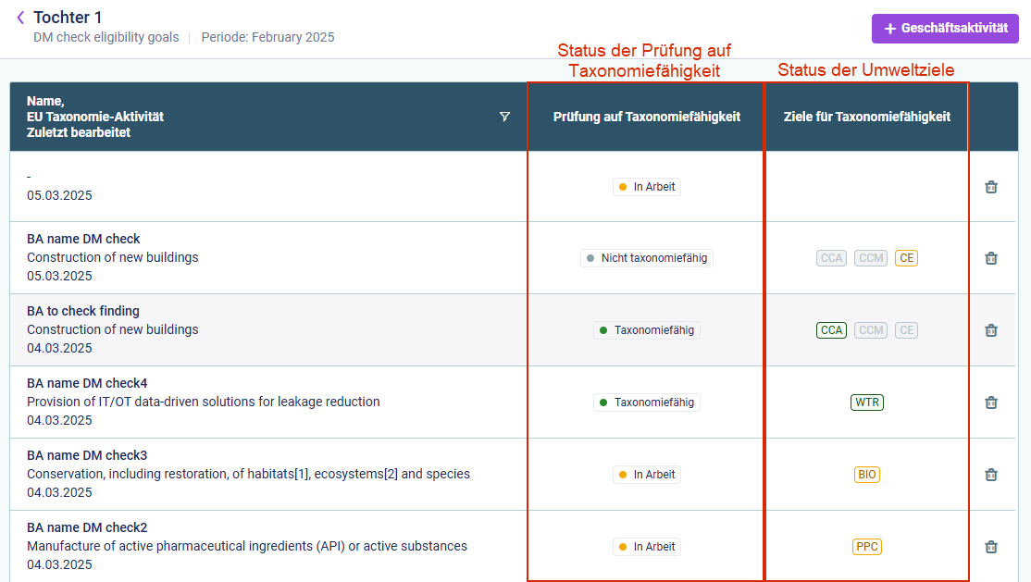Delete the BA name DM check2 row
1031x582 pixels.
click(x=991, y=547)
